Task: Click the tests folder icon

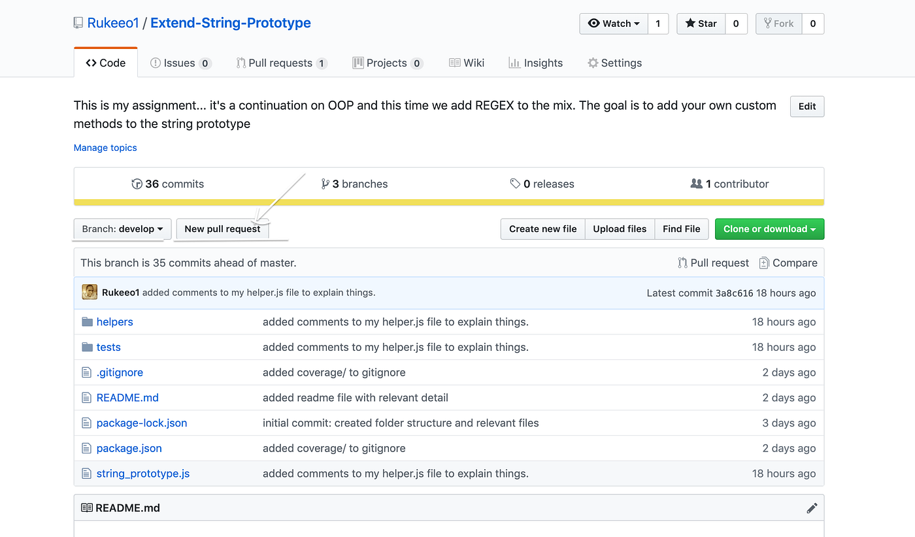Action: (x=87, y=347)
